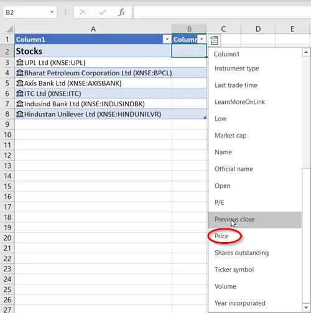
Task: Open the filter dropdown in cell B1
Action: point(202,39)
